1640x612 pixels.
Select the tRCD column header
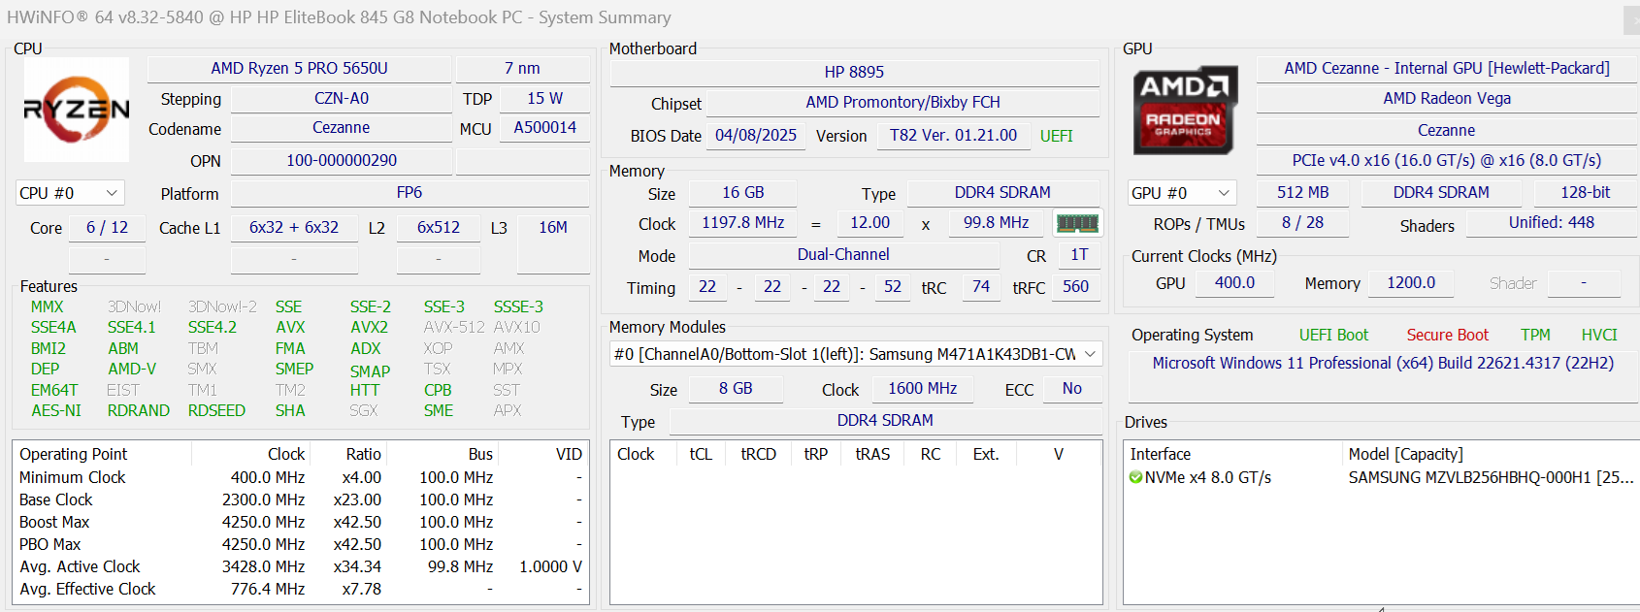(x=758, y=454)
